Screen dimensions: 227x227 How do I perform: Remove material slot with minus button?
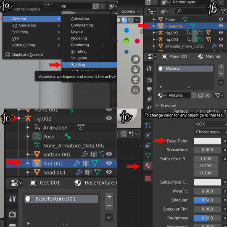[221, 74]
